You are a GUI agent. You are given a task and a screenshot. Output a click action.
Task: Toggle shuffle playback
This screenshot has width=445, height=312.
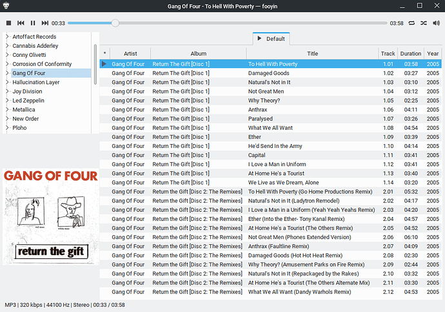click(424, 23)
